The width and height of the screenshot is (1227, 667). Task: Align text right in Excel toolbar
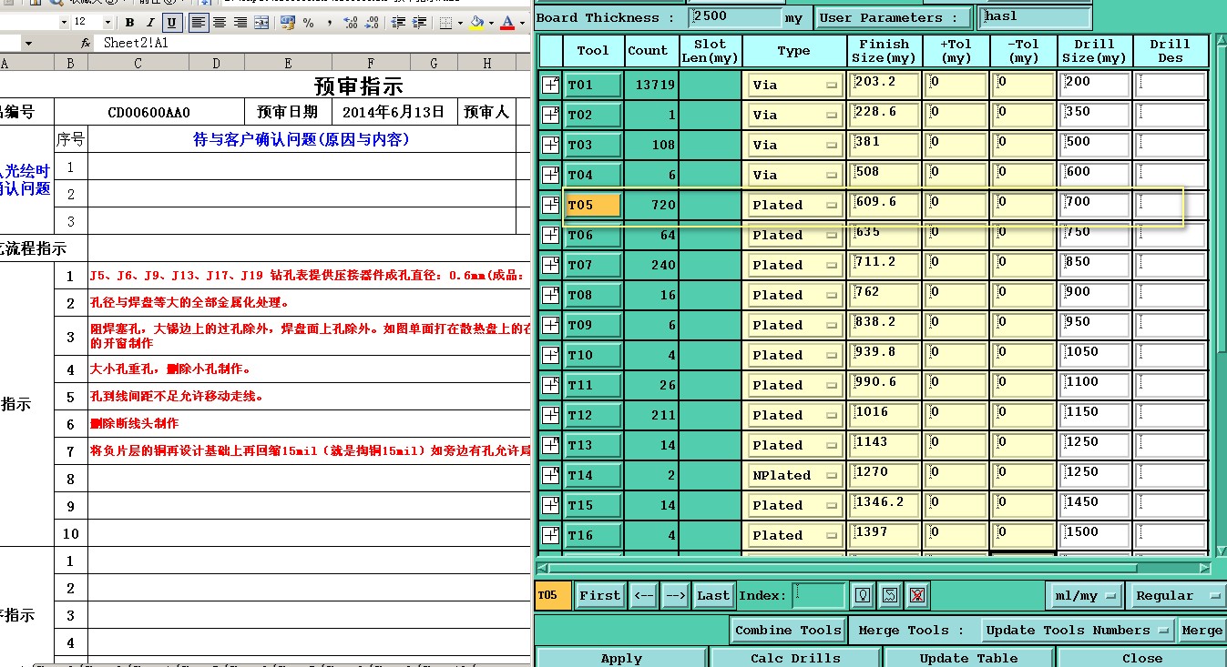[x=240, y=23]
